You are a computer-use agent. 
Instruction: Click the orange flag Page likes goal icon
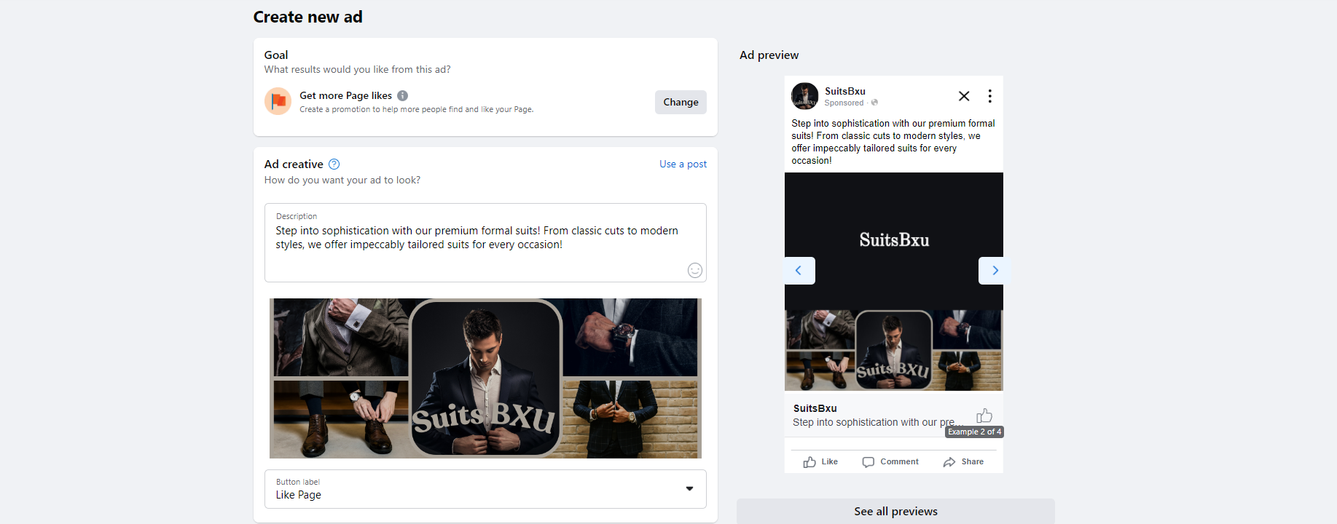click(x=278, y=102)
